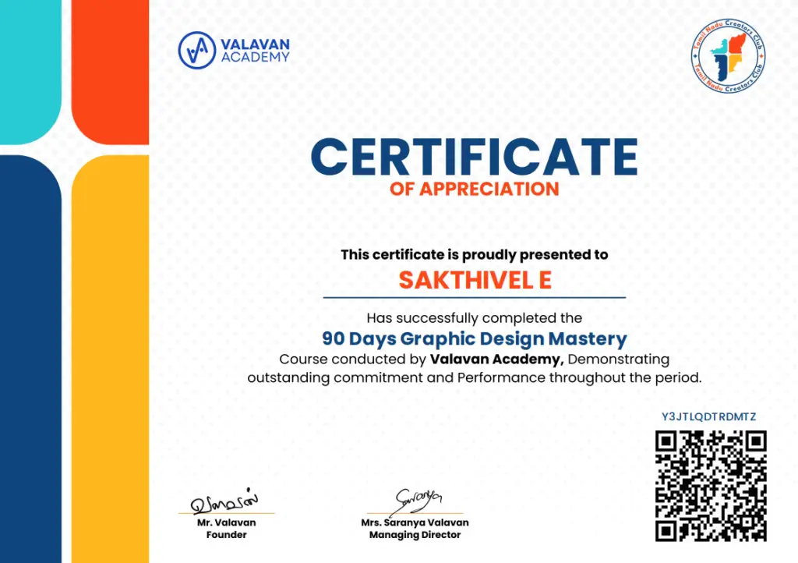The height and width of the screenshot is (563, 798).
Task: Click Mr. Valavan's handwritten signature
Action: 224,501
